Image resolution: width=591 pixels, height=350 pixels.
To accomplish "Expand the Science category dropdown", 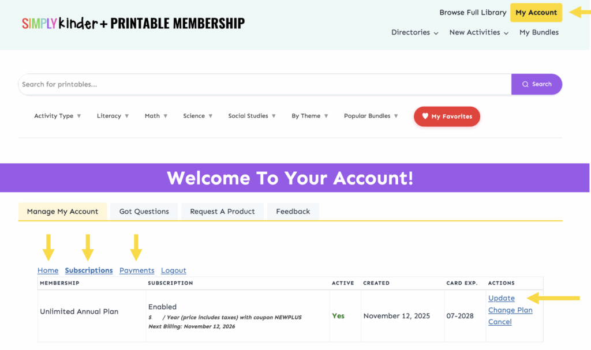I will click(197, 116).
